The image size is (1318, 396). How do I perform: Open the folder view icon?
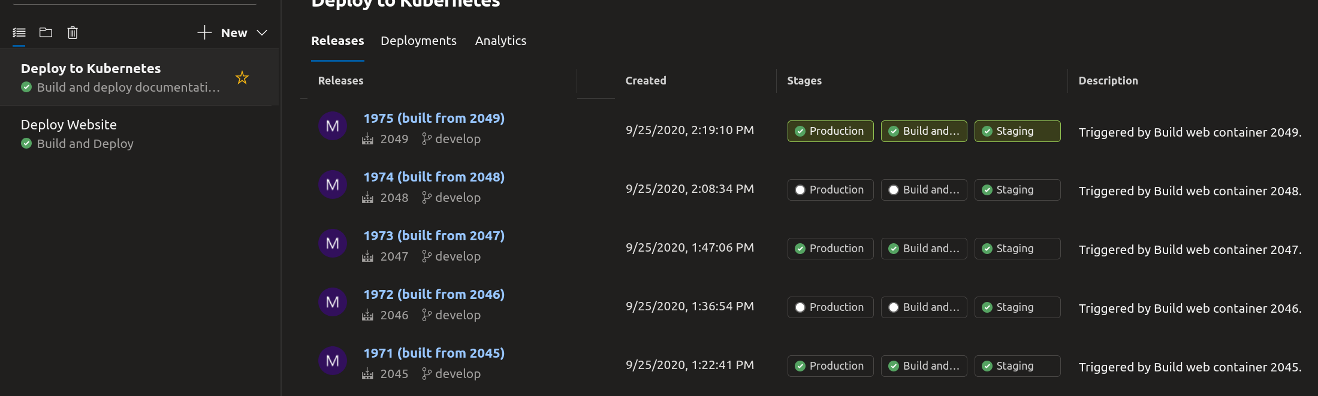(46, 32)
